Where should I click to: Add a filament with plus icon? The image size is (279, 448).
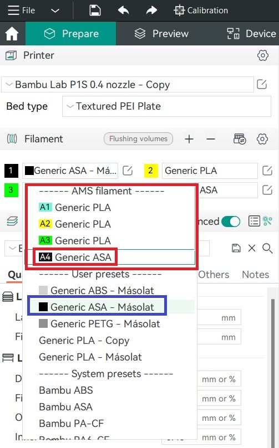(189, 139)
